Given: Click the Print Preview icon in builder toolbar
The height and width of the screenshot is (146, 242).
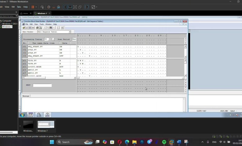Looking at the screenshot, I should (40, 28).
